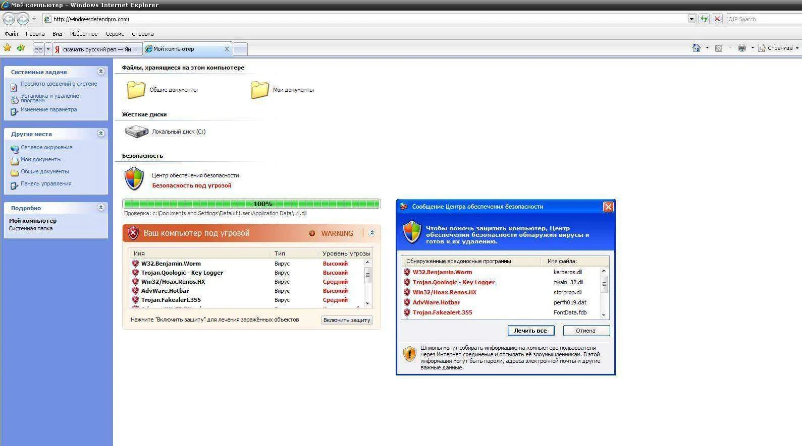
Task: Open the 'Вид' menu
Action: (57, 34)
